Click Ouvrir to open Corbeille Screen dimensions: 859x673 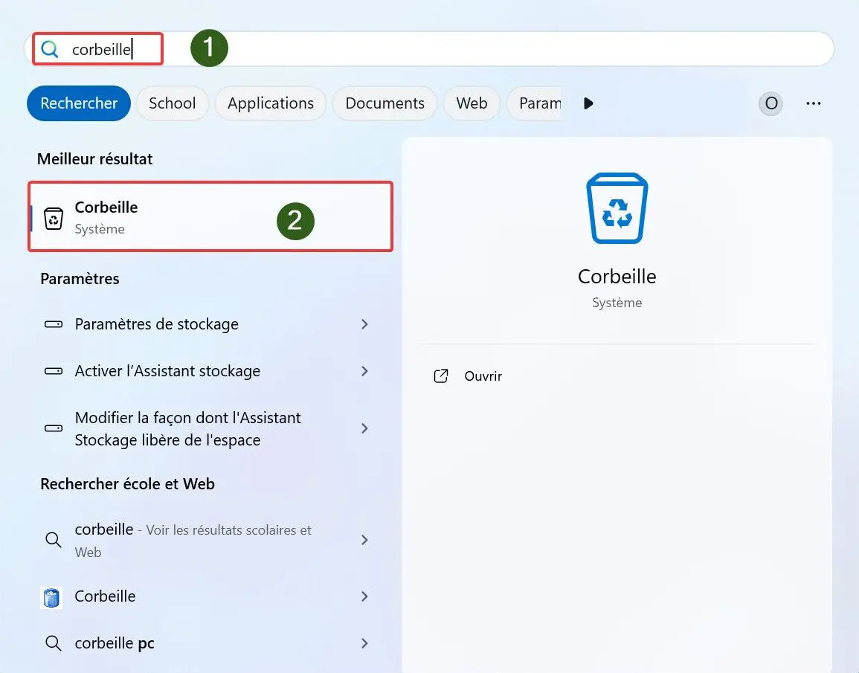(483, 376)
